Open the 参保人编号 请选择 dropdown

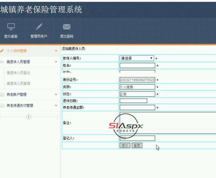point(137,58)
